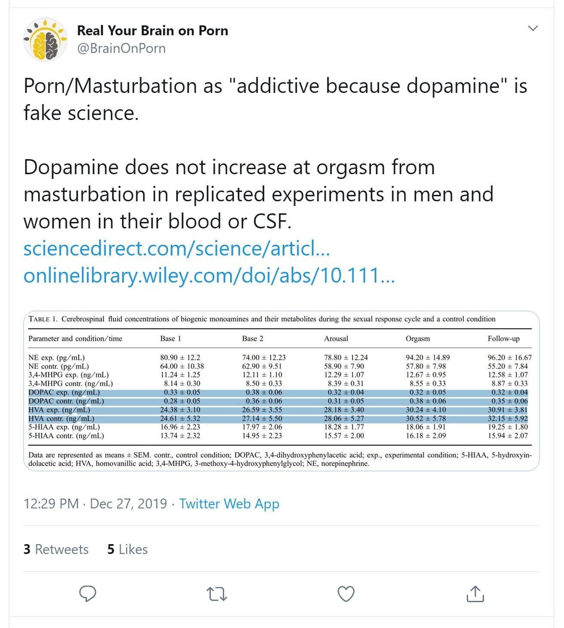Open the sciencedirect.com article link
The height and width of the screenshot is (628, 564).
coord(177,248)
